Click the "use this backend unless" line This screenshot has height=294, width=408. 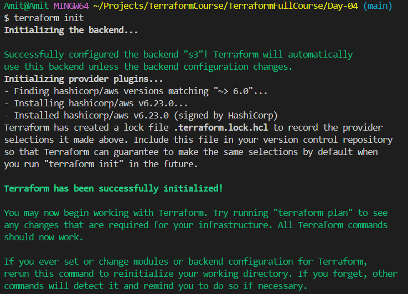[x=148, y=67]
